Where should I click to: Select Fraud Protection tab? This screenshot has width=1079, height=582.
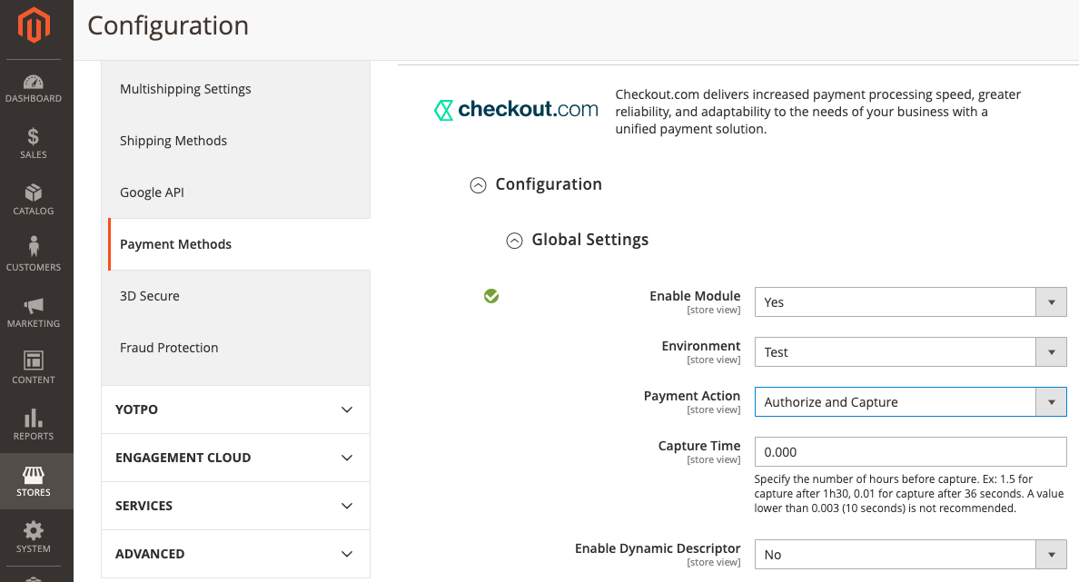click(235, 348)
